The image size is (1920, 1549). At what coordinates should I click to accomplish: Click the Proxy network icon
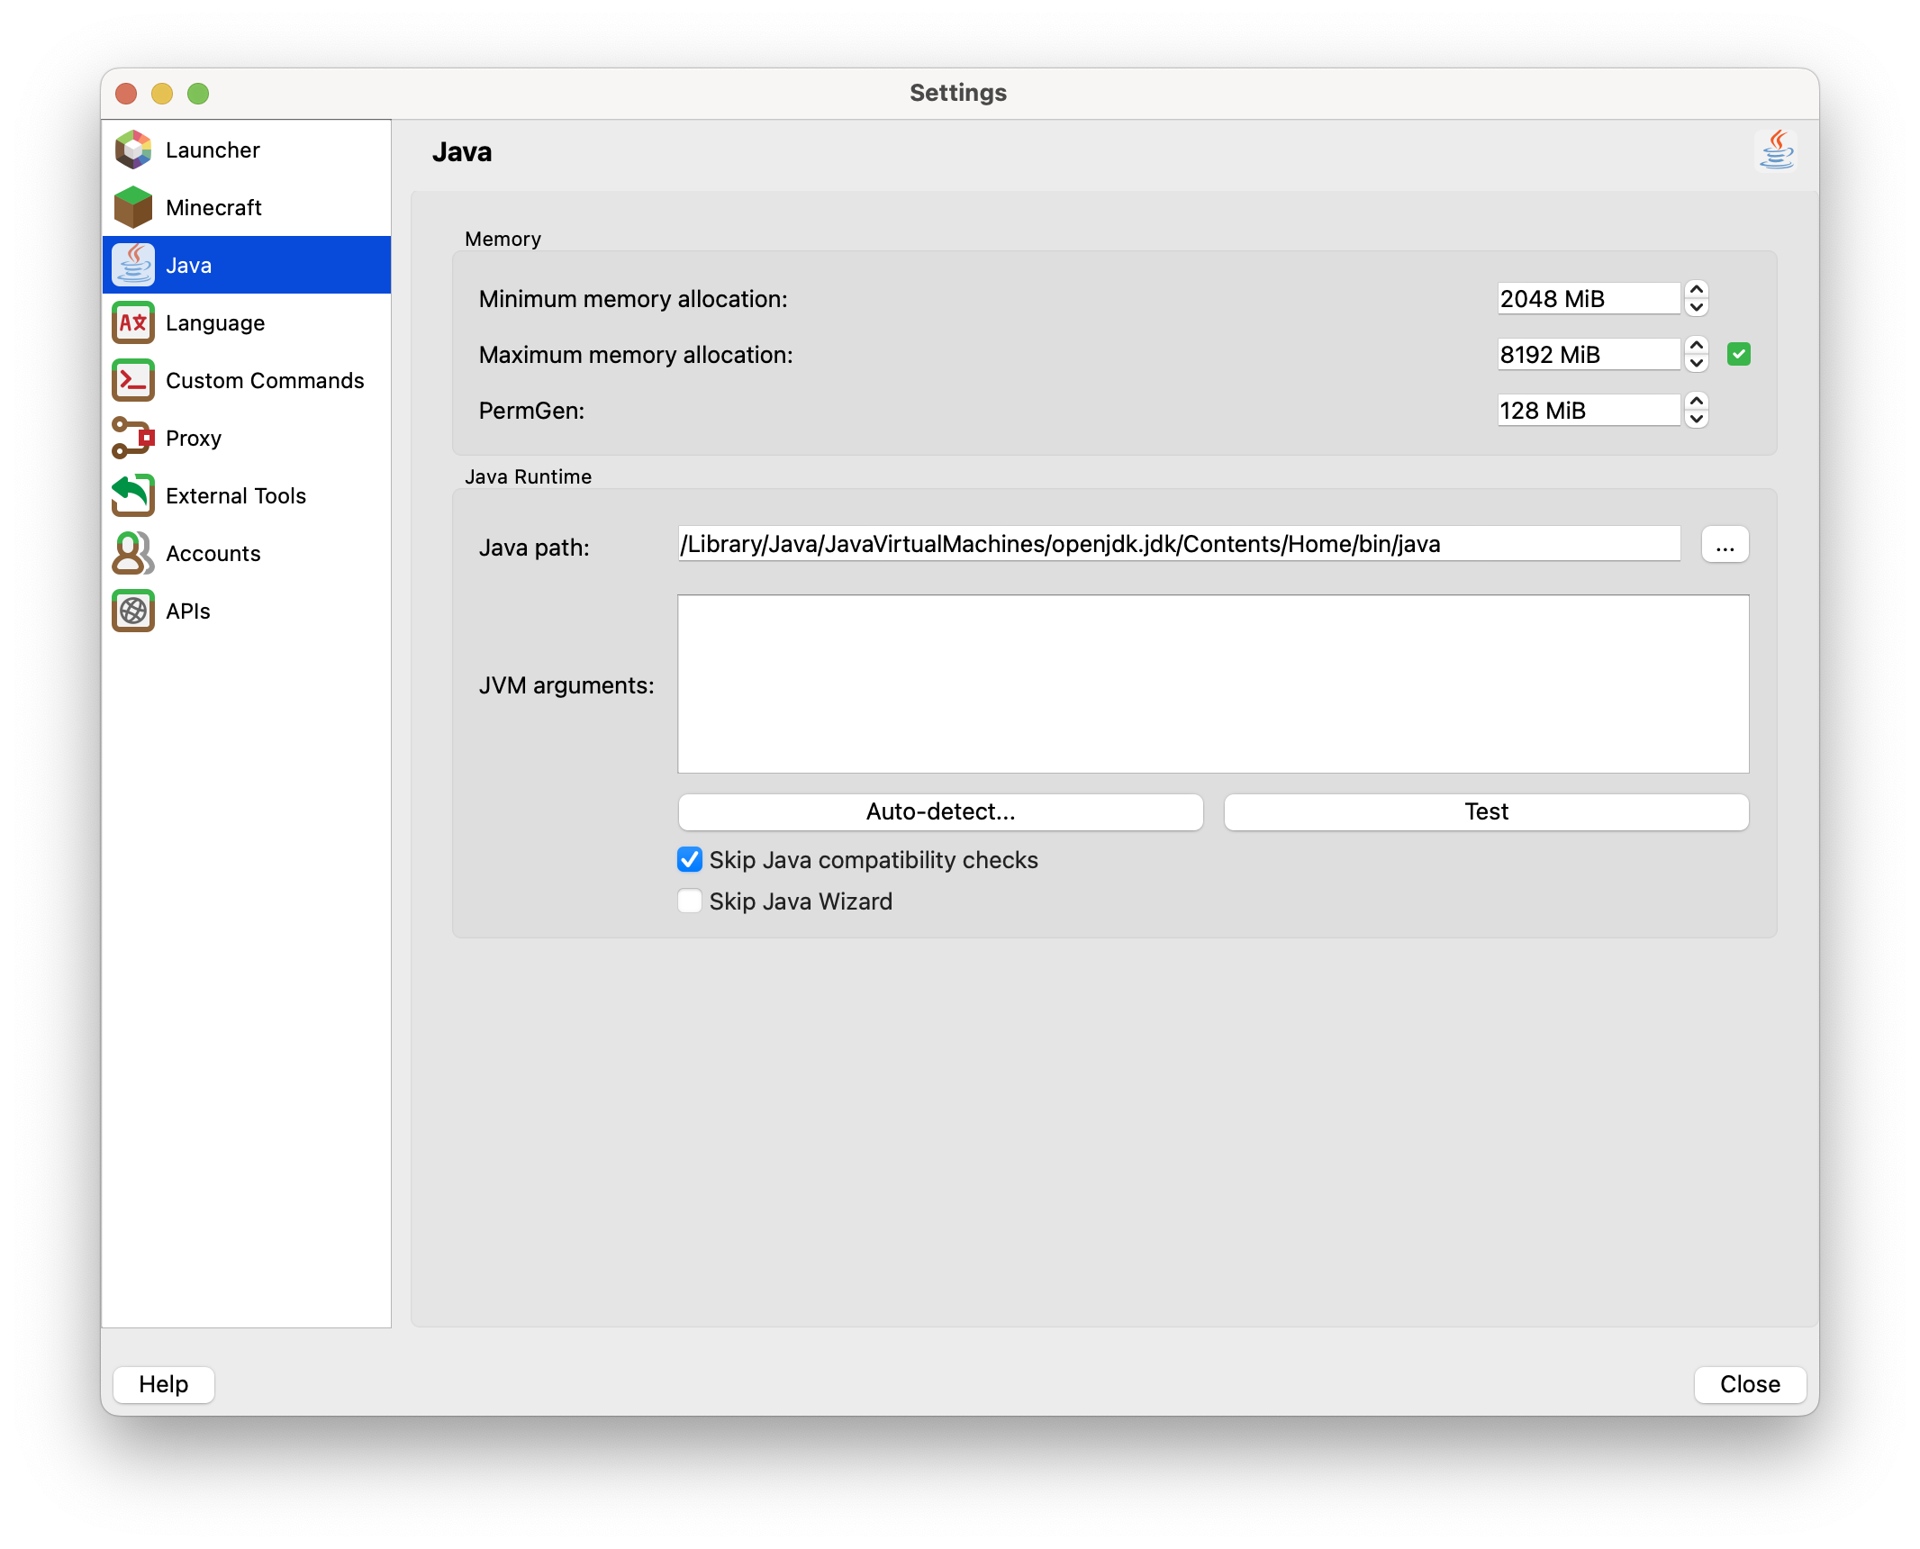click(x=133, y=438)
